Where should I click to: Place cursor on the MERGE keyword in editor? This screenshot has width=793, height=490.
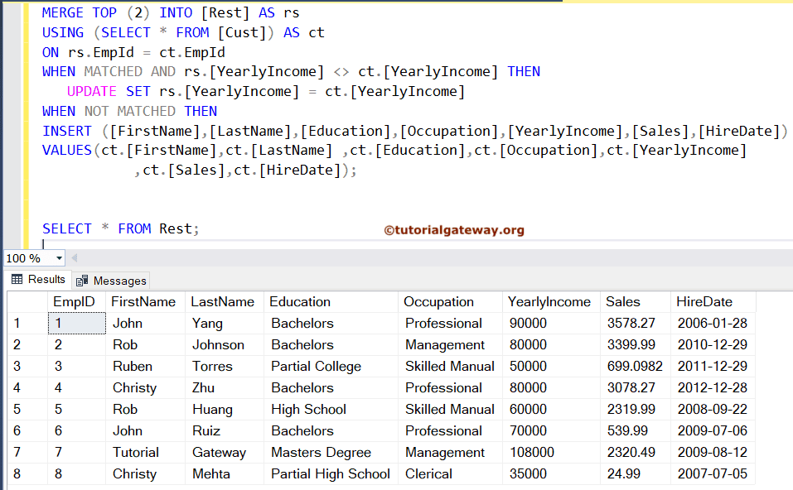point(62,12)
